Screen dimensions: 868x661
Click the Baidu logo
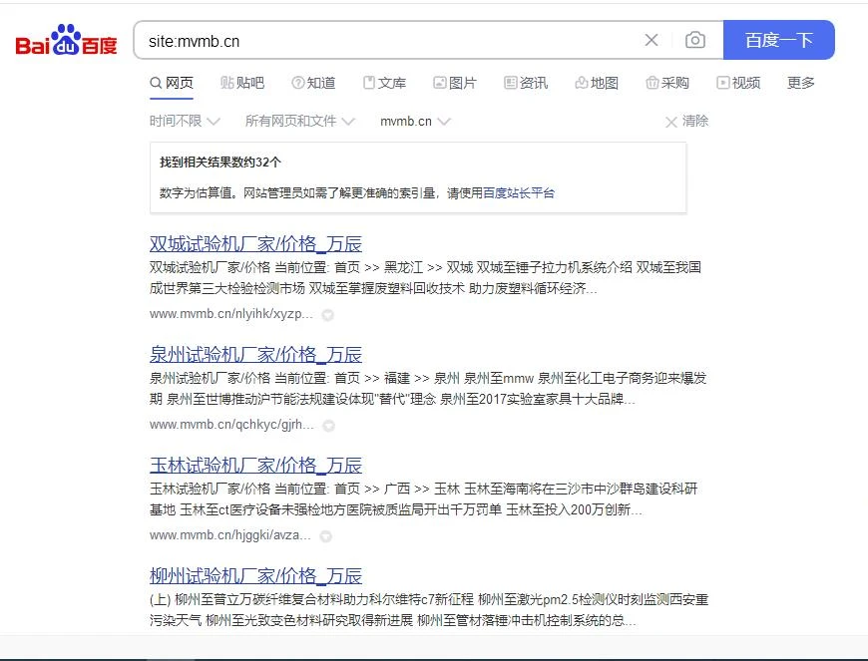click(66, 42)
